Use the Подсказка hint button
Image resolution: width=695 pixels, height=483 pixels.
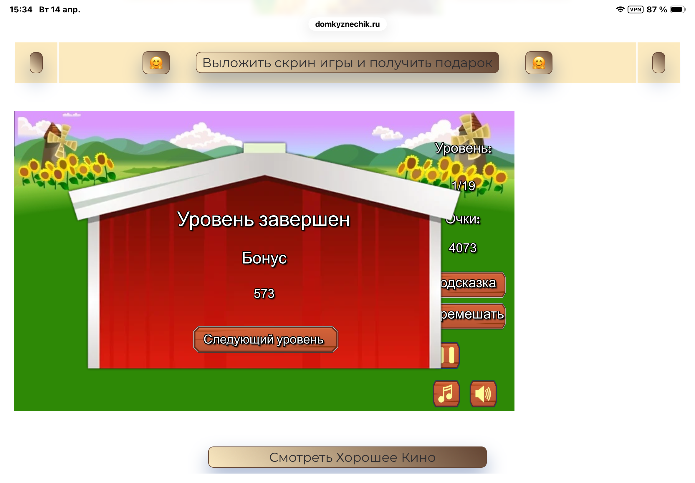pyautogui.click(x=473, y=284)
